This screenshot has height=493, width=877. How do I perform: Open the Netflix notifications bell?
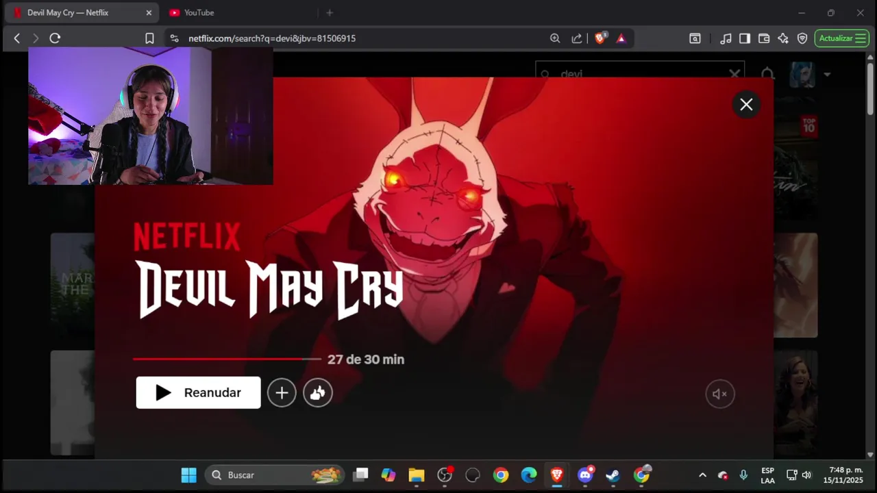(767, 73)
